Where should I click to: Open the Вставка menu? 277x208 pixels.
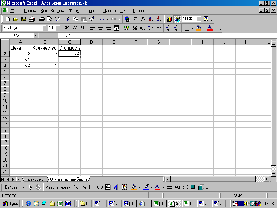tap(58, 11)
